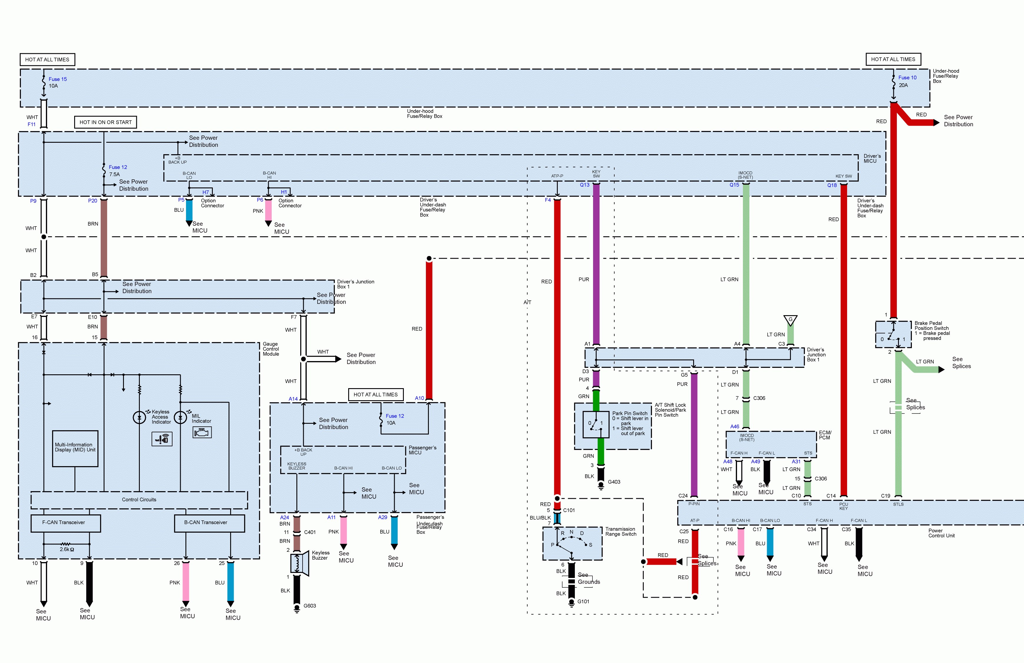
Task: Click the Control Circuits box
Action: point(139,500)
